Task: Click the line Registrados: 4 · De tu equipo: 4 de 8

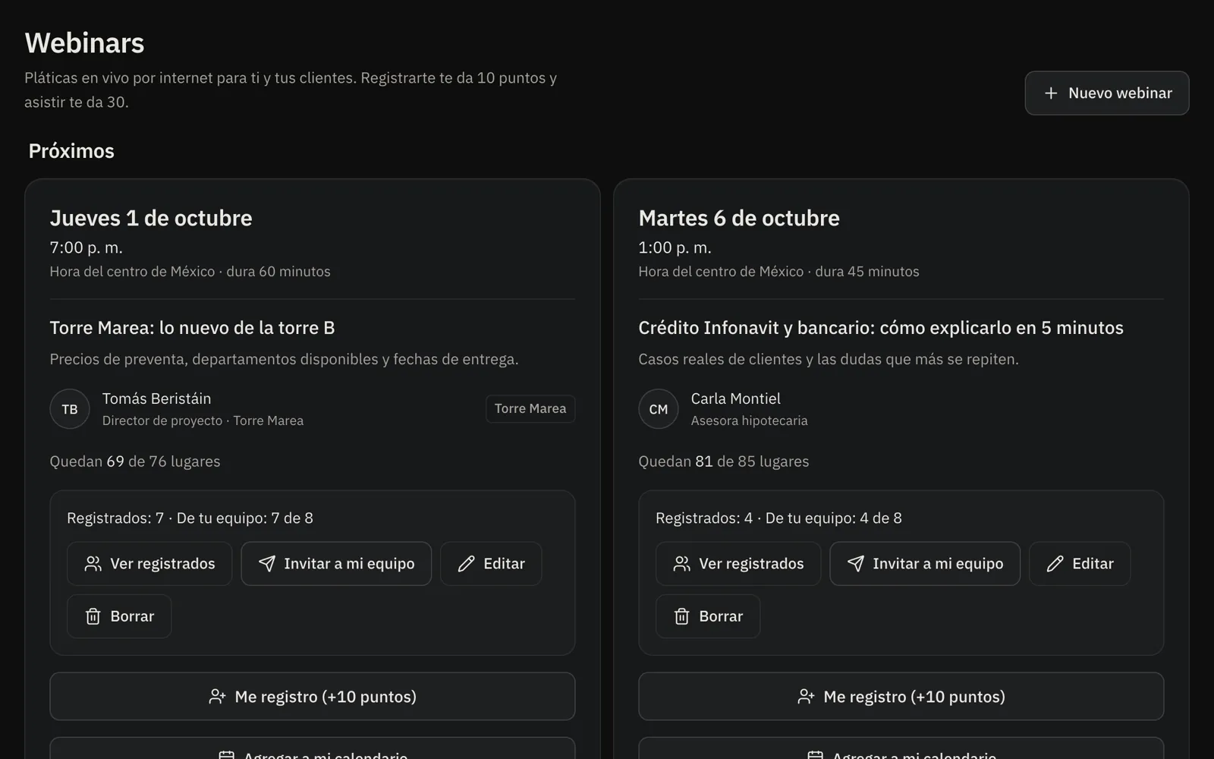Action: (x=778, y=518)
